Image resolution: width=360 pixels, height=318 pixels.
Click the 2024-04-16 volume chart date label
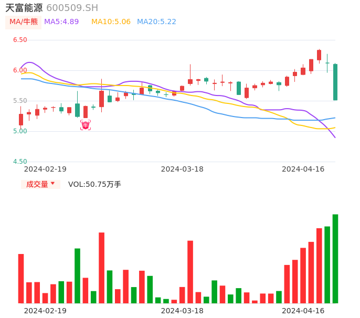303,311
